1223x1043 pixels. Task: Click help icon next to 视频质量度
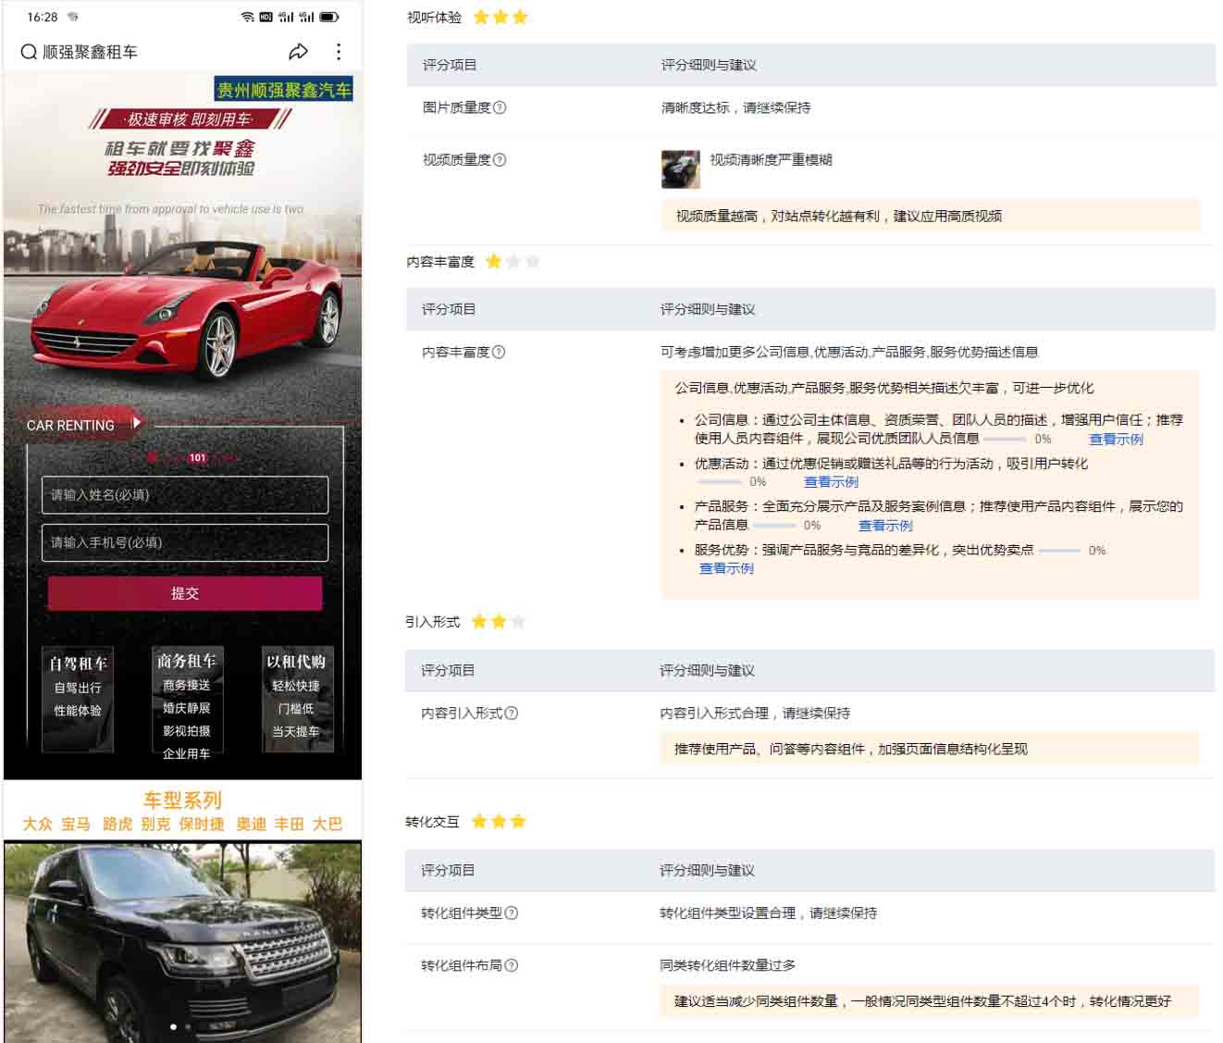coord(500,160)
